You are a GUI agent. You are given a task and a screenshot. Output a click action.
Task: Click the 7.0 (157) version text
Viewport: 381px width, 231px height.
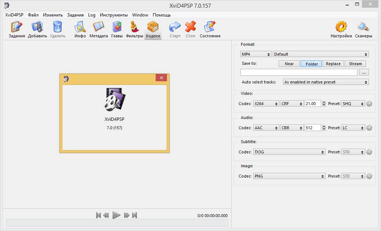pos(115,128)
